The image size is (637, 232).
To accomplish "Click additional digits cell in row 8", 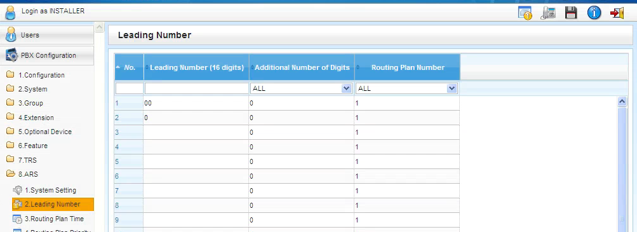I will click(302, 205).
